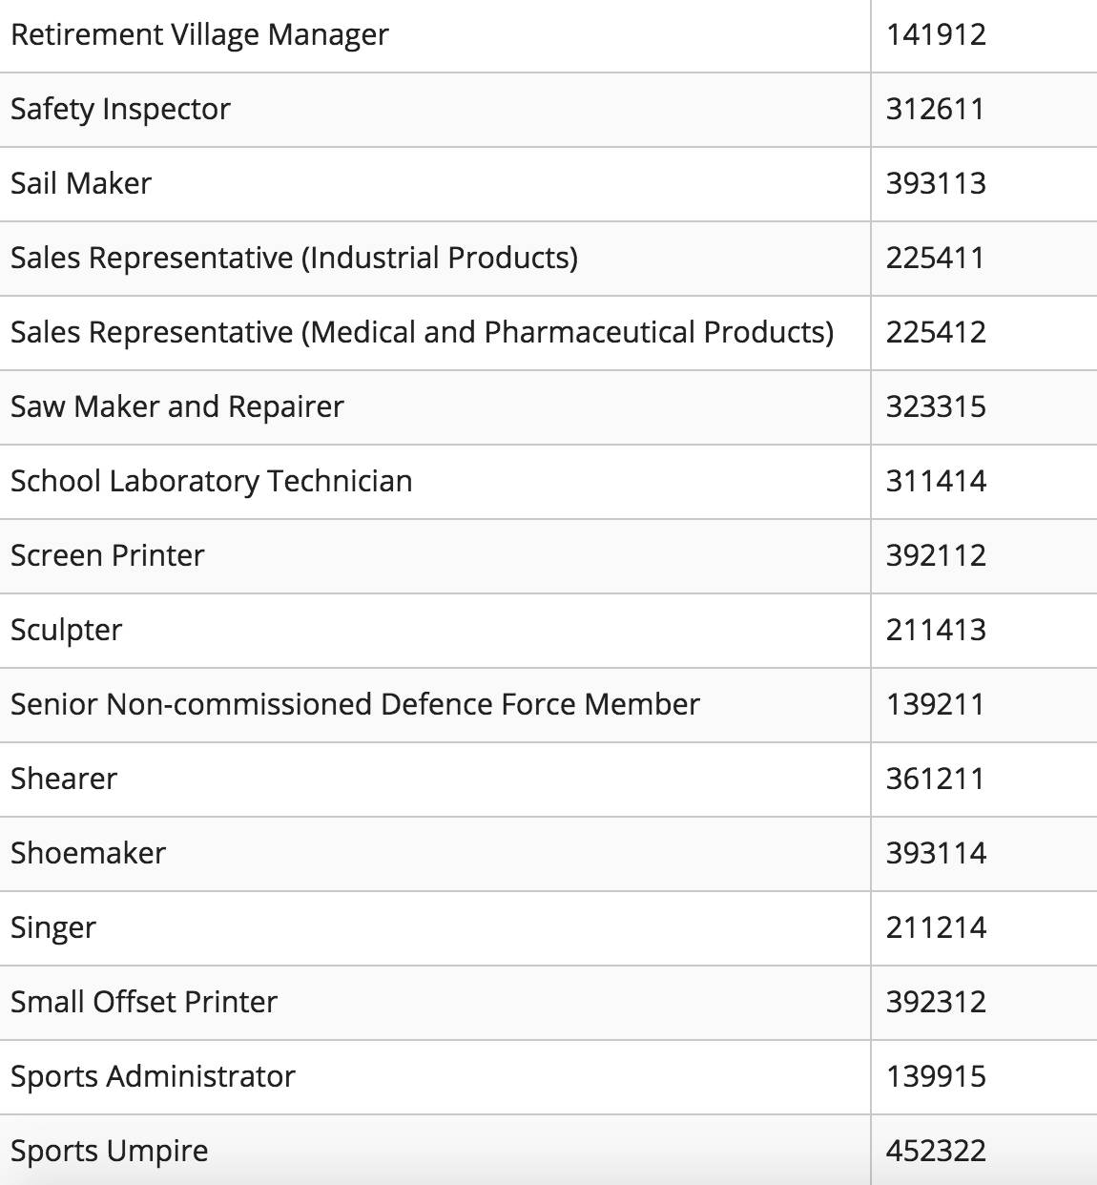The image size is (1097, 1185).
Task: Click the Sail Maker occupation name
Action: tap(81, 183)
